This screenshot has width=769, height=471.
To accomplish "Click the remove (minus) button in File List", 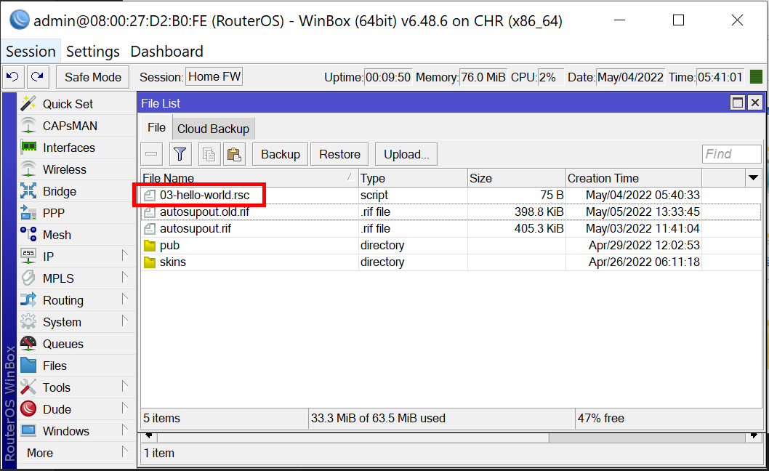I will pos(152,154).
